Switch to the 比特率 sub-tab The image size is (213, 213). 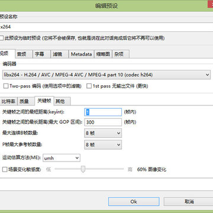pyautogui.click(x=9, y=101)
